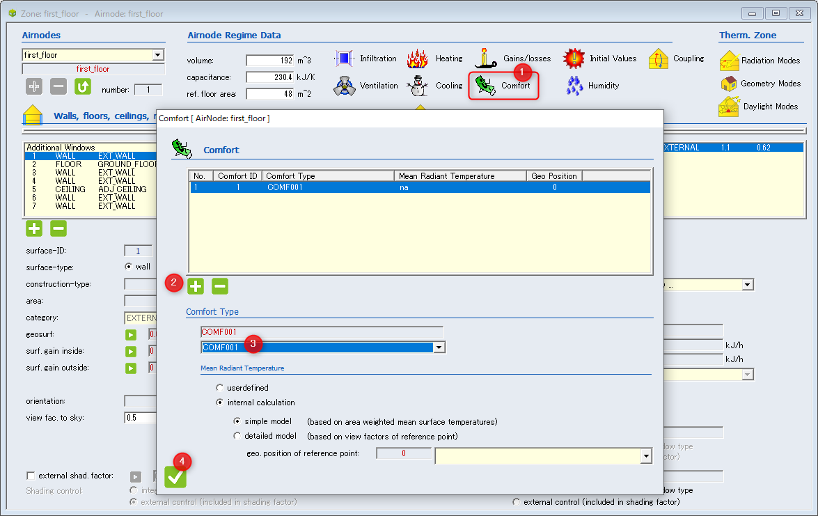Expand the COMF001 comfort type dropdown

[439, 347]
